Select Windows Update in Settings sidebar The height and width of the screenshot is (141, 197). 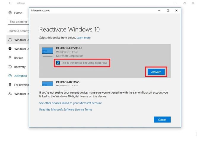tap(18, 40)
